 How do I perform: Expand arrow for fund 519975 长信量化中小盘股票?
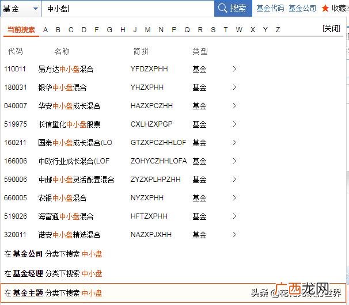(x=234, y=124)
